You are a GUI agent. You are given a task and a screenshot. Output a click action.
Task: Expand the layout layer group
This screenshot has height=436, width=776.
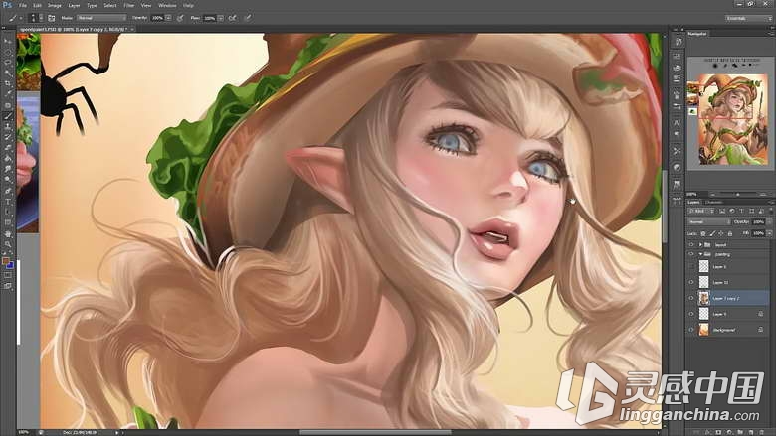click(x=700, y=245)
